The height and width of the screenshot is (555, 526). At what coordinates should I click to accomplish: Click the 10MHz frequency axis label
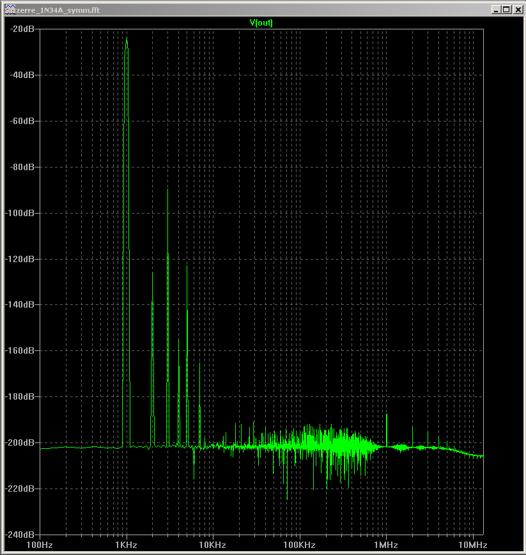[472, 545]
